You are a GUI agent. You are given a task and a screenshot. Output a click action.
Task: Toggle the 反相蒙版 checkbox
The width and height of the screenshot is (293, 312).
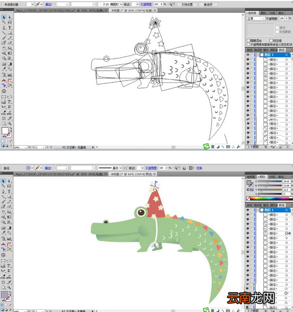(x=278, y=32)
